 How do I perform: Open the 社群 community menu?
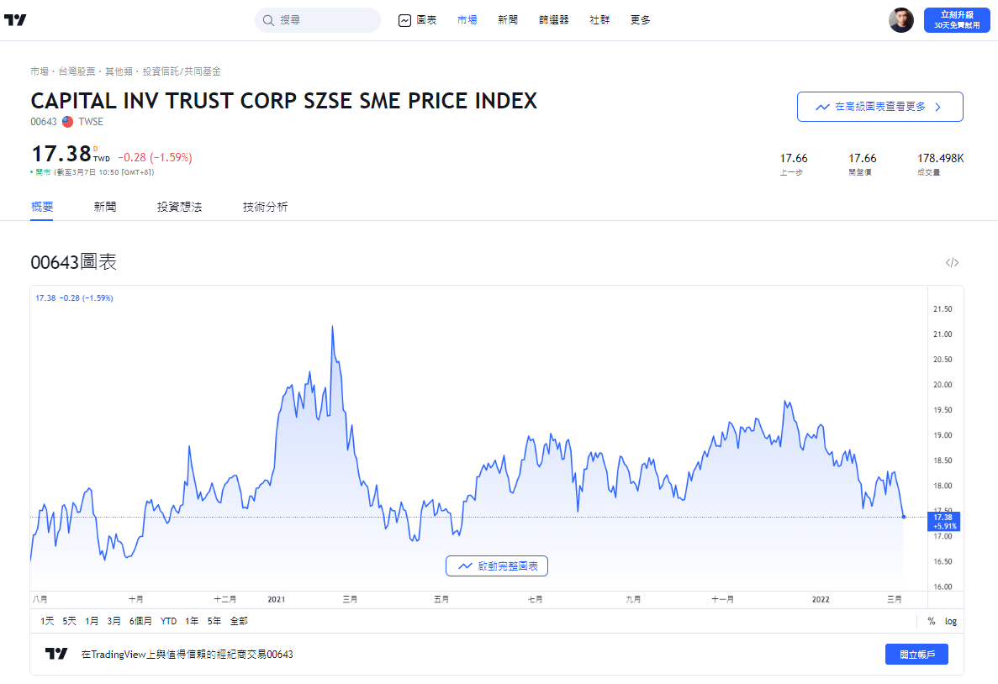(599, 20)
